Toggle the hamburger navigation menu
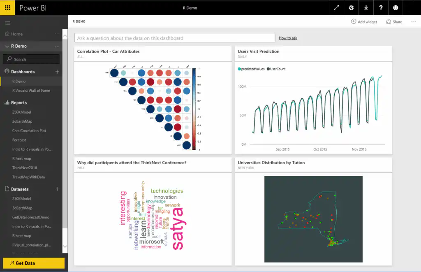The width and height of the screenshot is (421, 272). click(x=7, y=23)
